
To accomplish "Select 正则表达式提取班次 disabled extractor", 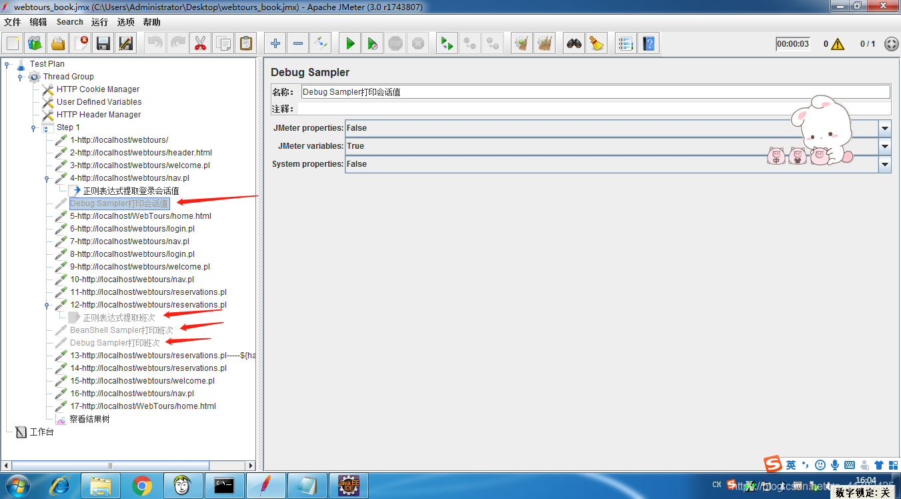I will (x=119, y=318).
